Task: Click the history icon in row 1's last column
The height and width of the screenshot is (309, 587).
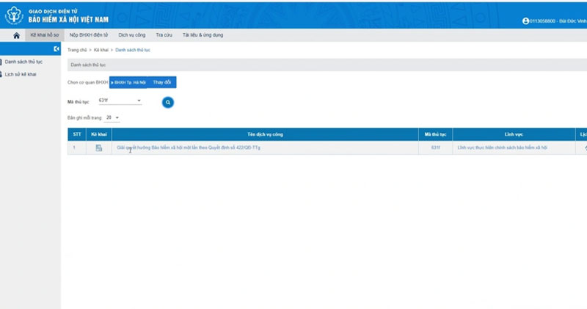Action: pos(584,148)
